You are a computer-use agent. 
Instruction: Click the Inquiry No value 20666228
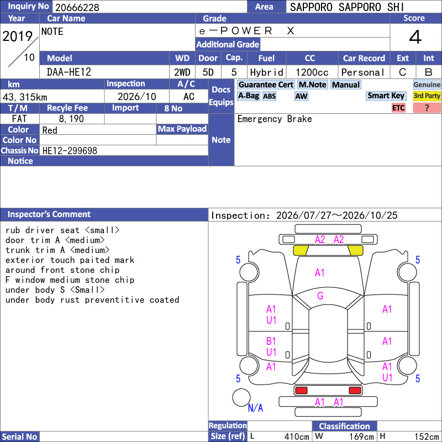click(77, 7)
